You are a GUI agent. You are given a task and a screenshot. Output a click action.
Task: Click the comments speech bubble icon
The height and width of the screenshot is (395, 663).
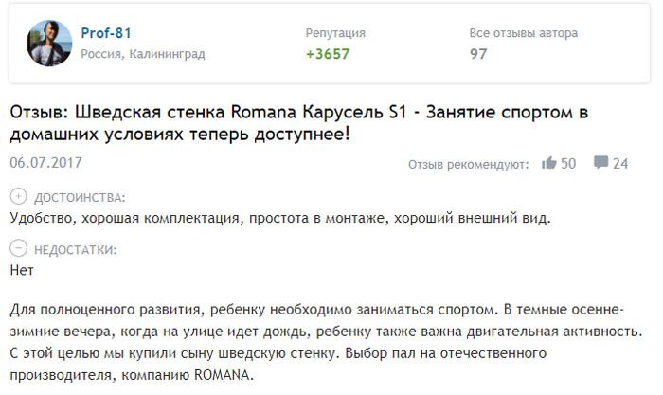pyautogui.click(x=600, y=163)
